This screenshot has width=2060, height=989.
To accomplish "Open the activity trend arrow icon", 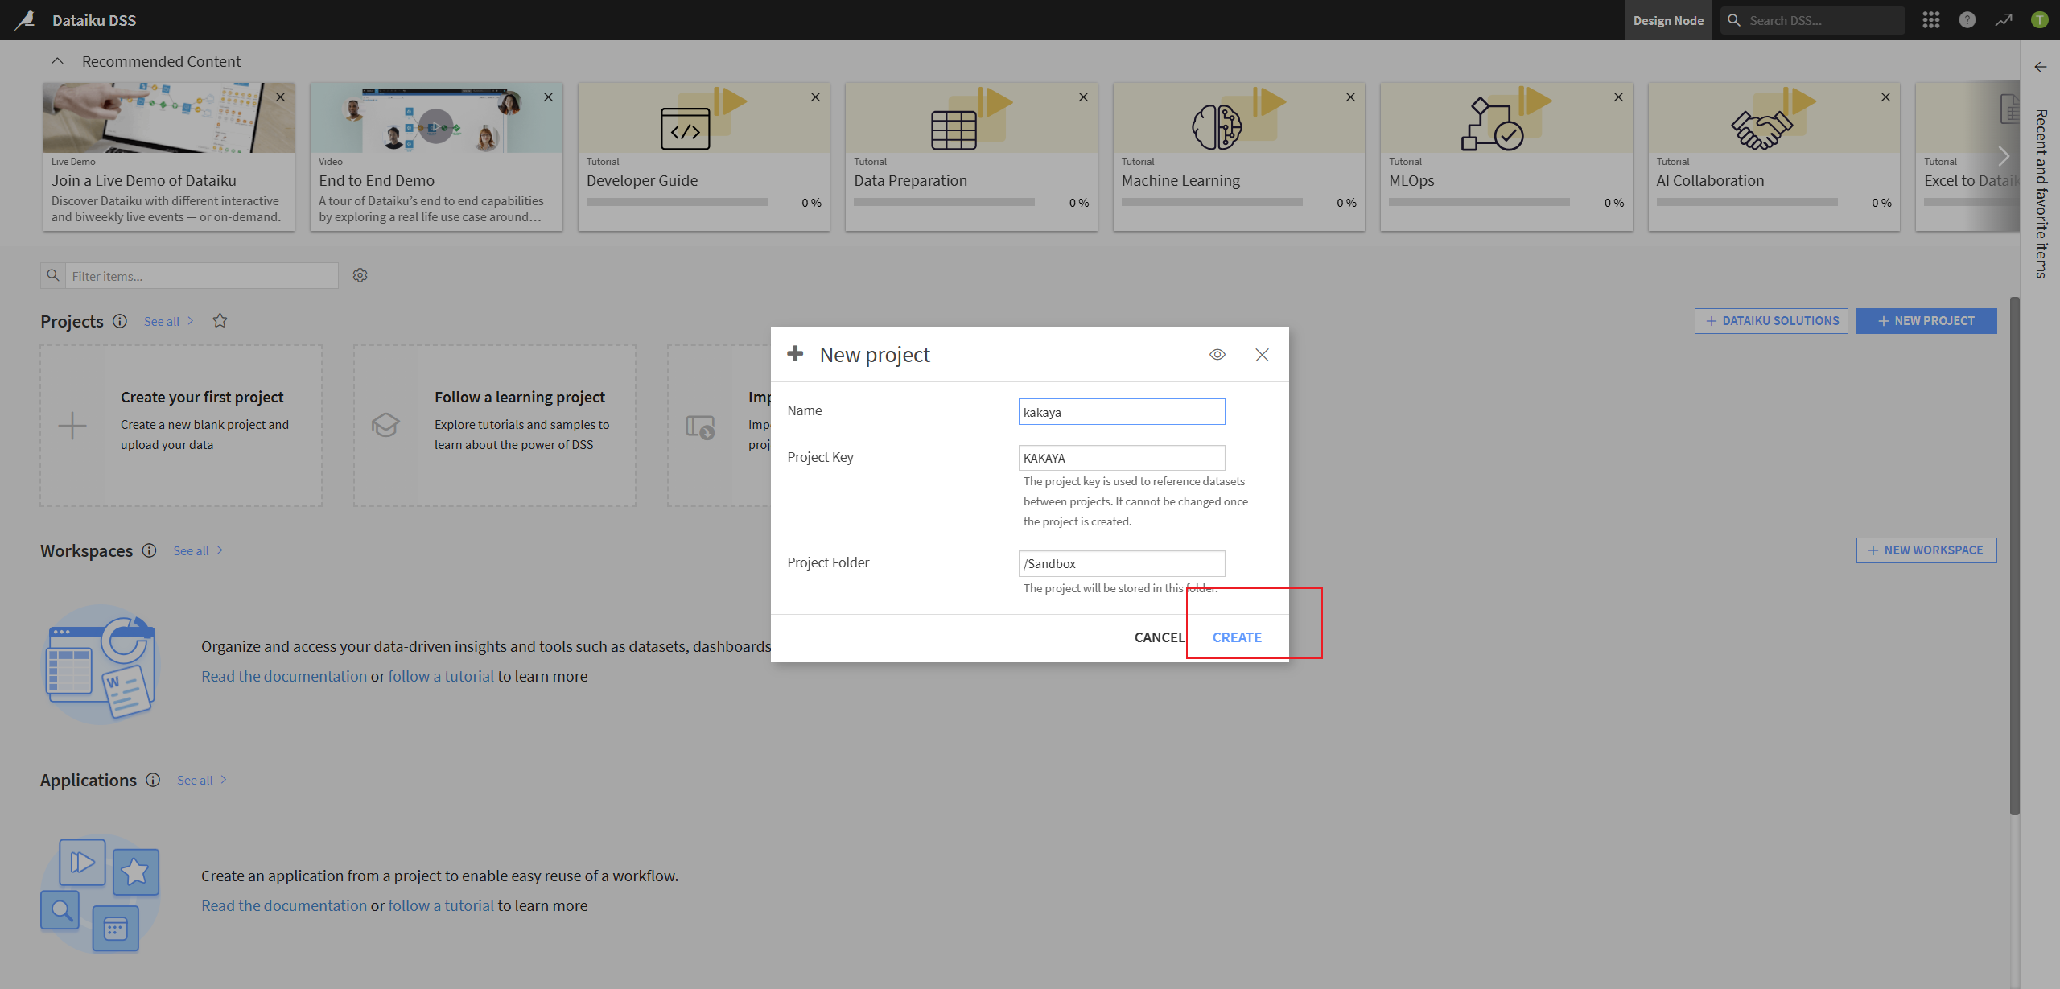I will pyautogui.click(x=2004, y=20).
